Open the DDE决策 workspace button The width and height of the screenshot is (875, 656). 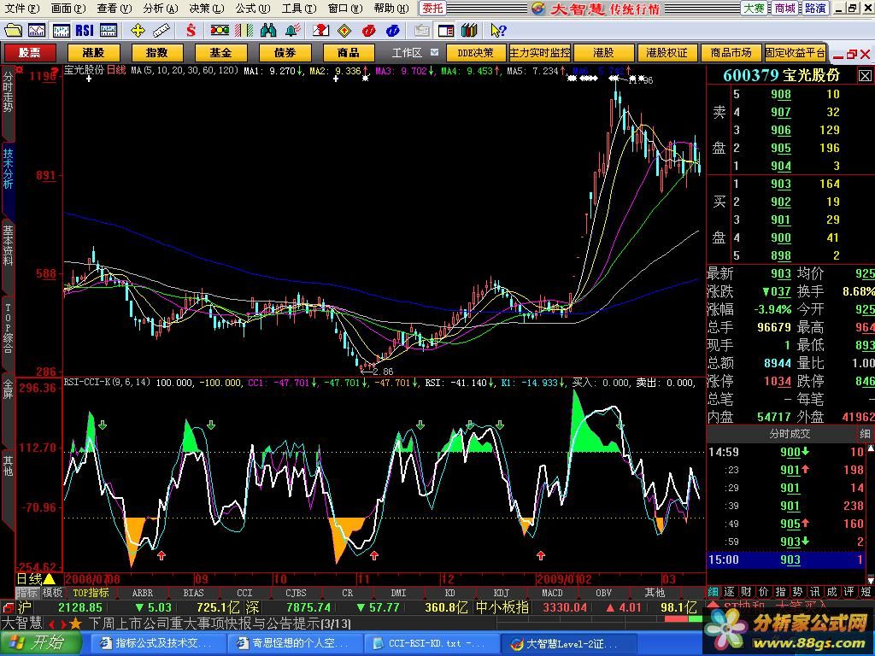475,52
